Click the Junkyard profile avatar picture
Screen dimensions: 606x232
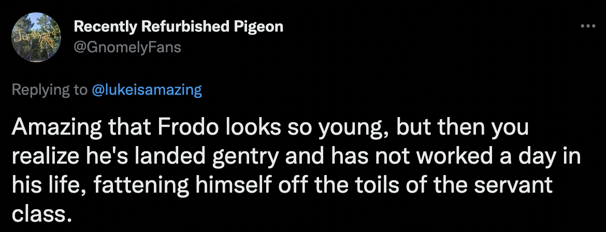[x=35, y=37]
